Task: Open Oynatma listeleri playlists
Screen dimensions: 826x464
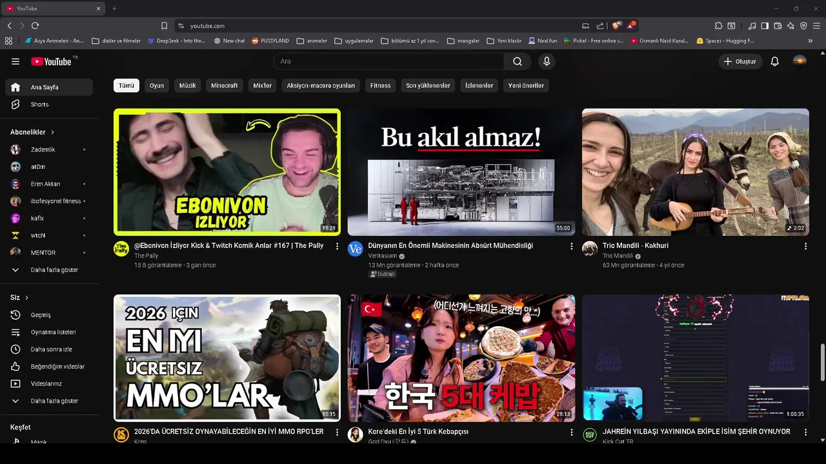Action: point(49,332)
